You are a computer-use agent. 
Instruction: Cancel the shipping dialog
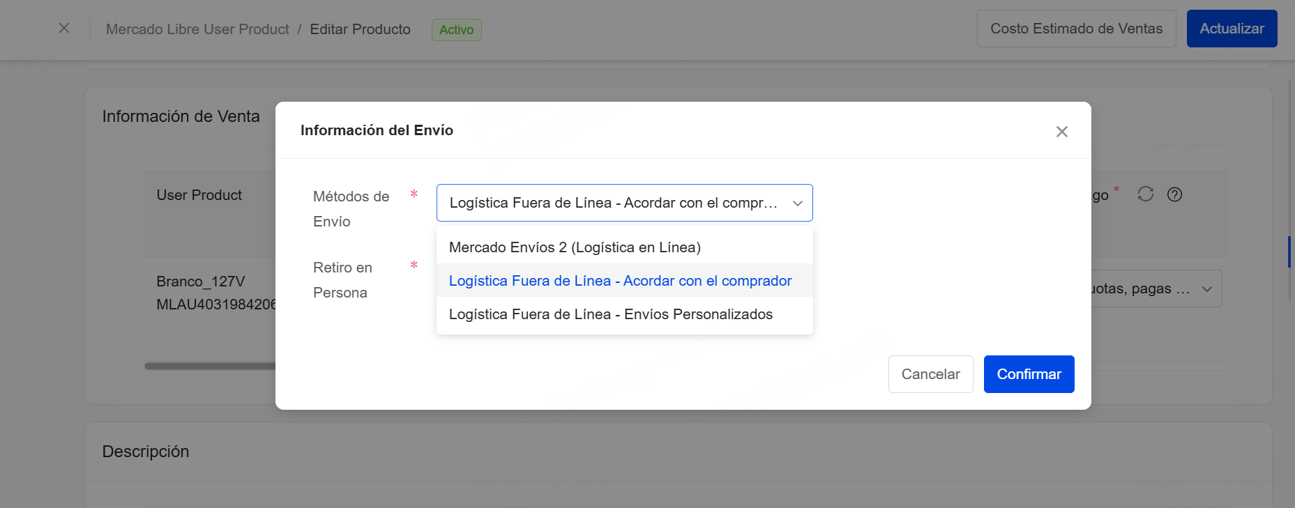930,374
